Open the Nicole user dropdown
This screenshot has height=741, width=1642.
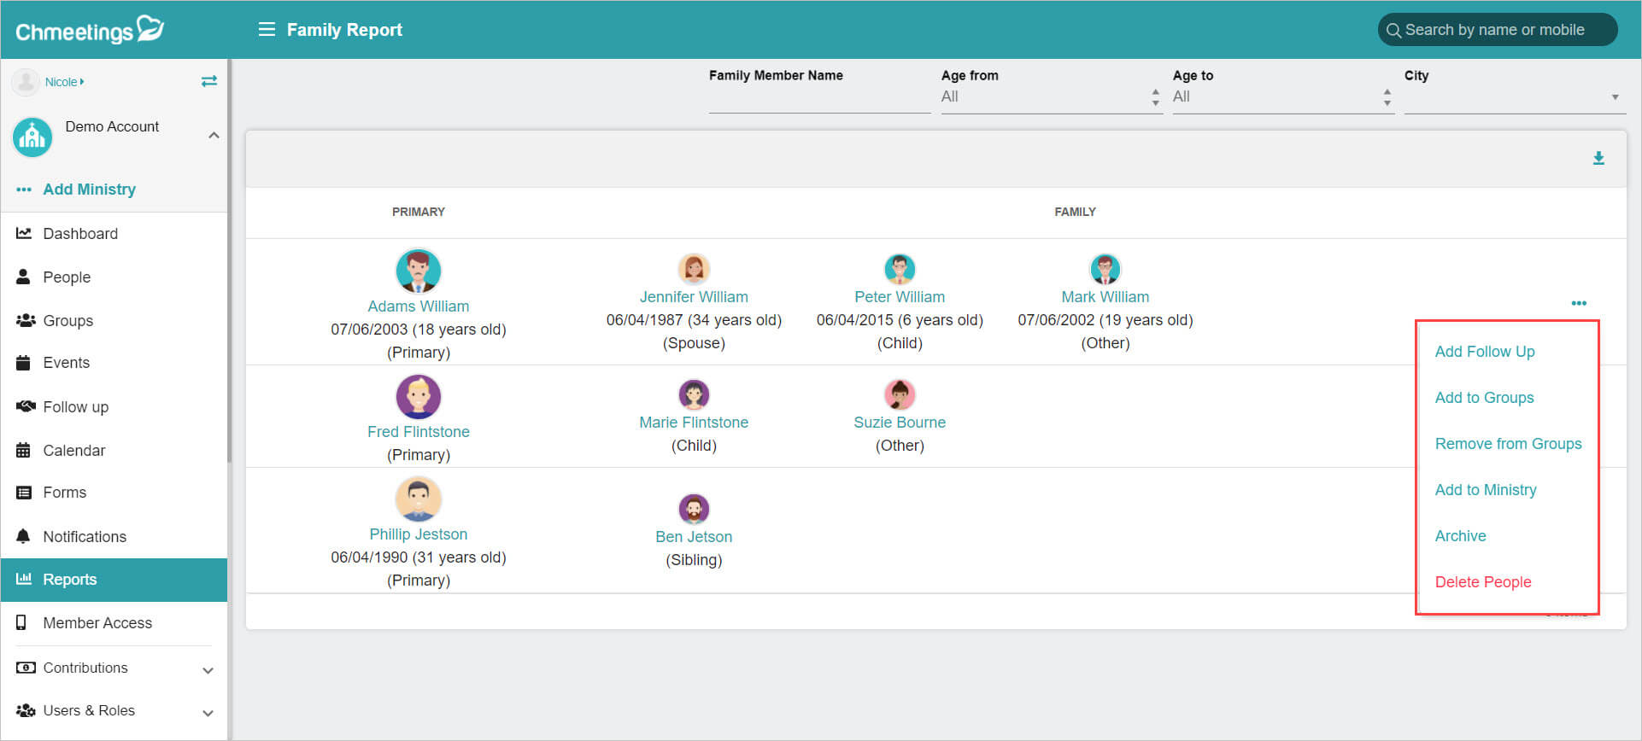pyautogui.click(x=65, y=82)
